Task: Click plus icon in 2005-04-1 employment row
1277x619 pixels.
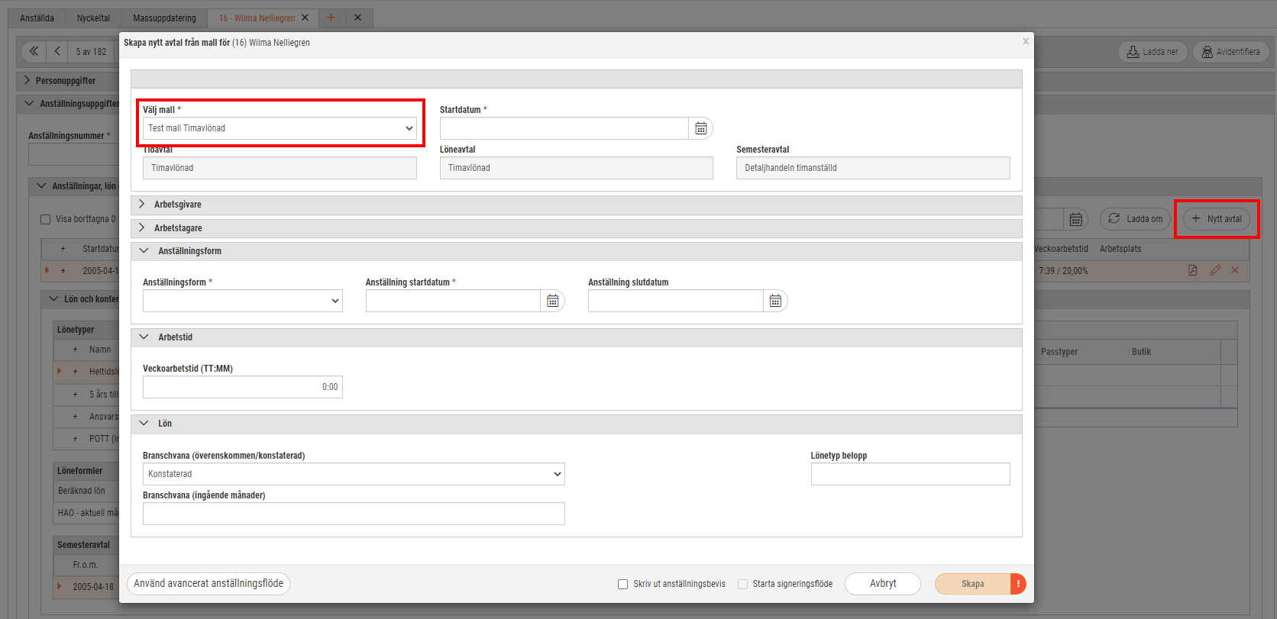Action: click(x=63, y=271)
